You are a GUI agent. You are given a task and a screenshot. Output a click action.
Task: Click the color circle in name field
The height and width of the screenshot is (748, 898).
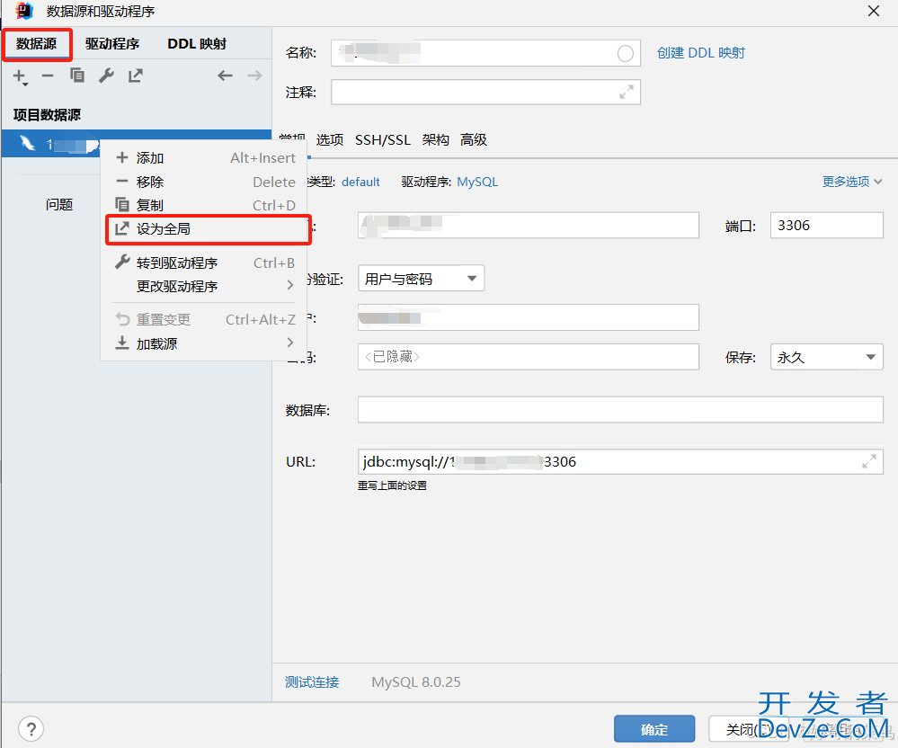click(626, 53)
